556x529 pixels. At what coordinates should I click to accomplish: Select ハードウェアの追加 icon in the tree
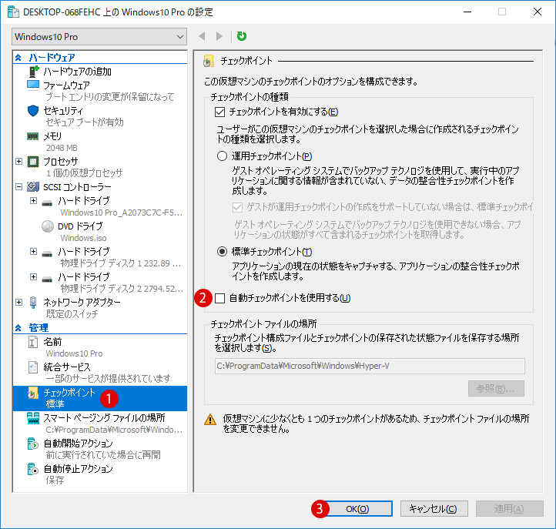tap(33, 72)
